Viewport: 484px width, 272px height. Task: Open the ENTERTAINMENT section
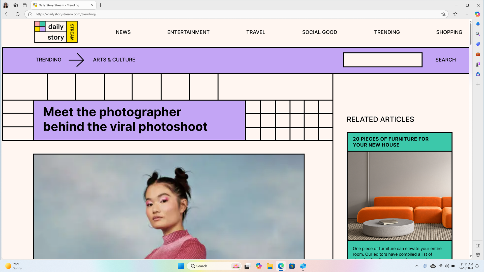(x=188, y=32)
